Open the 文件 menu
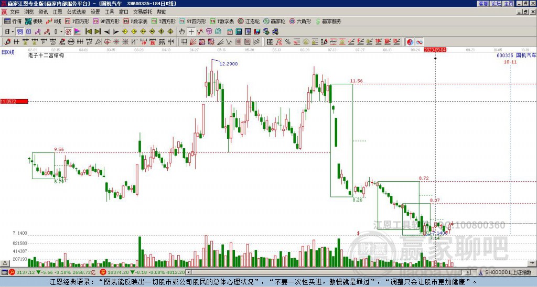Image resolution: width=537 pixels, height=287 pixels. 15,12
